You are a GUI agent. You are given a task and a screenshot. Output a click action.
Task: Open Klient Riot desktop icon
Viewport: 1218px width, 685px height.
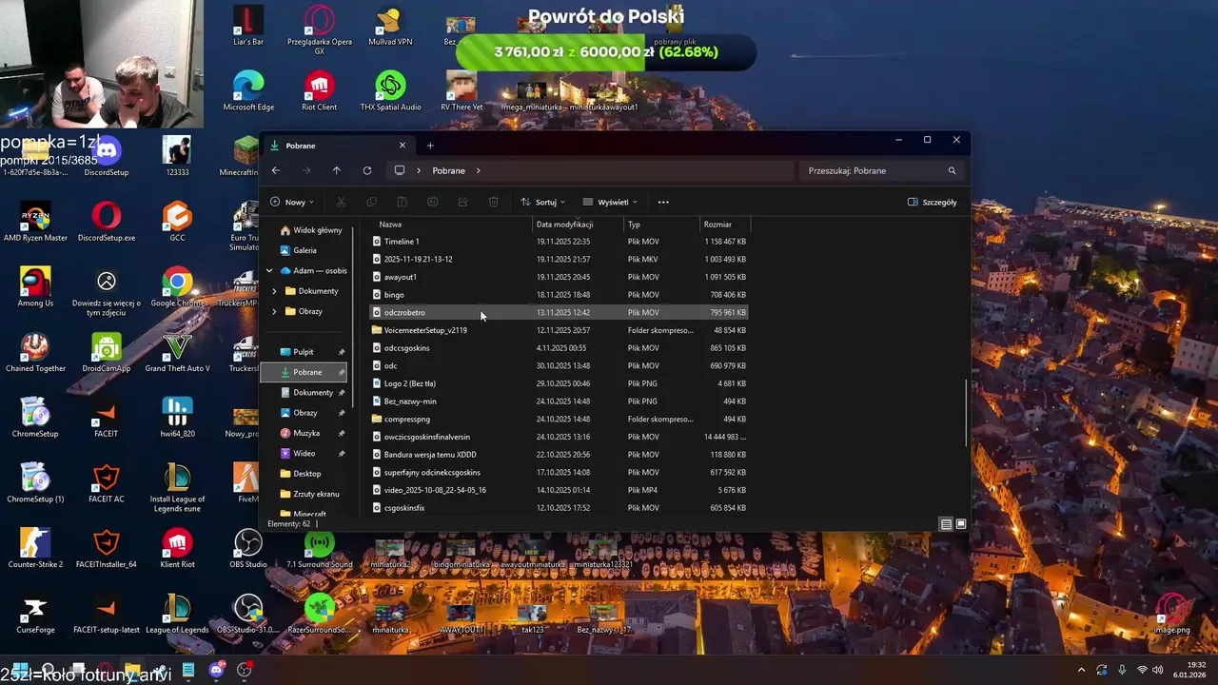(177, 549)
